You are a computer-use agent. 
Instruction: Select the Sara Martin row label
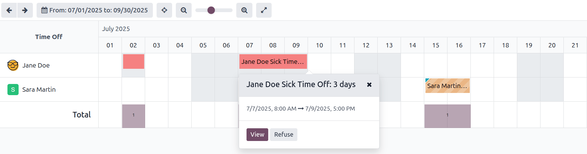click(39, 90)
